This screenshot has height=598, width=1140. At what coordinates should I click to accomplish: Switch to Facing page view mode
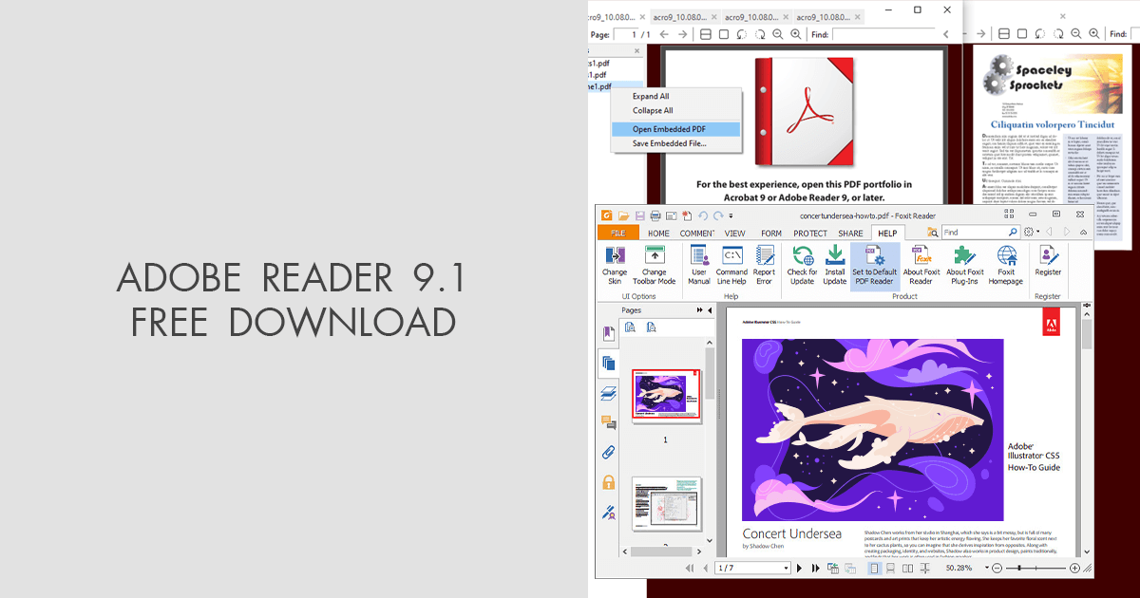coord(906,568)
